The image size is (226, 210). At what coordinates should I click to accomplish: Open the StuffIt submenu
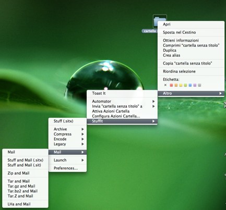tap(122, 121)
